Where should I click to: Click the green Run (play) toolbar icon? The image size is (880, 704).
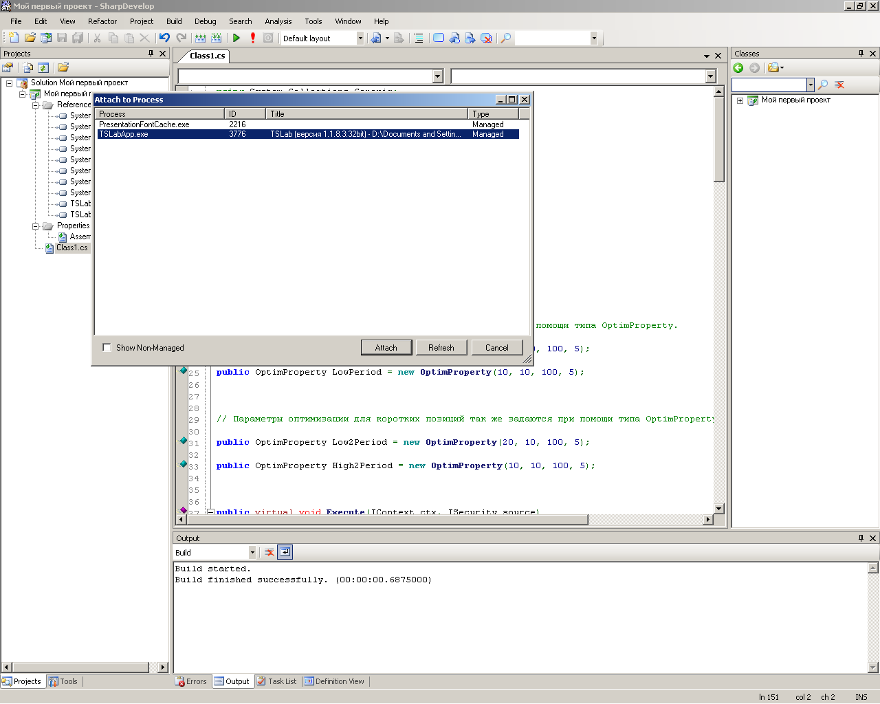point(236,38)
